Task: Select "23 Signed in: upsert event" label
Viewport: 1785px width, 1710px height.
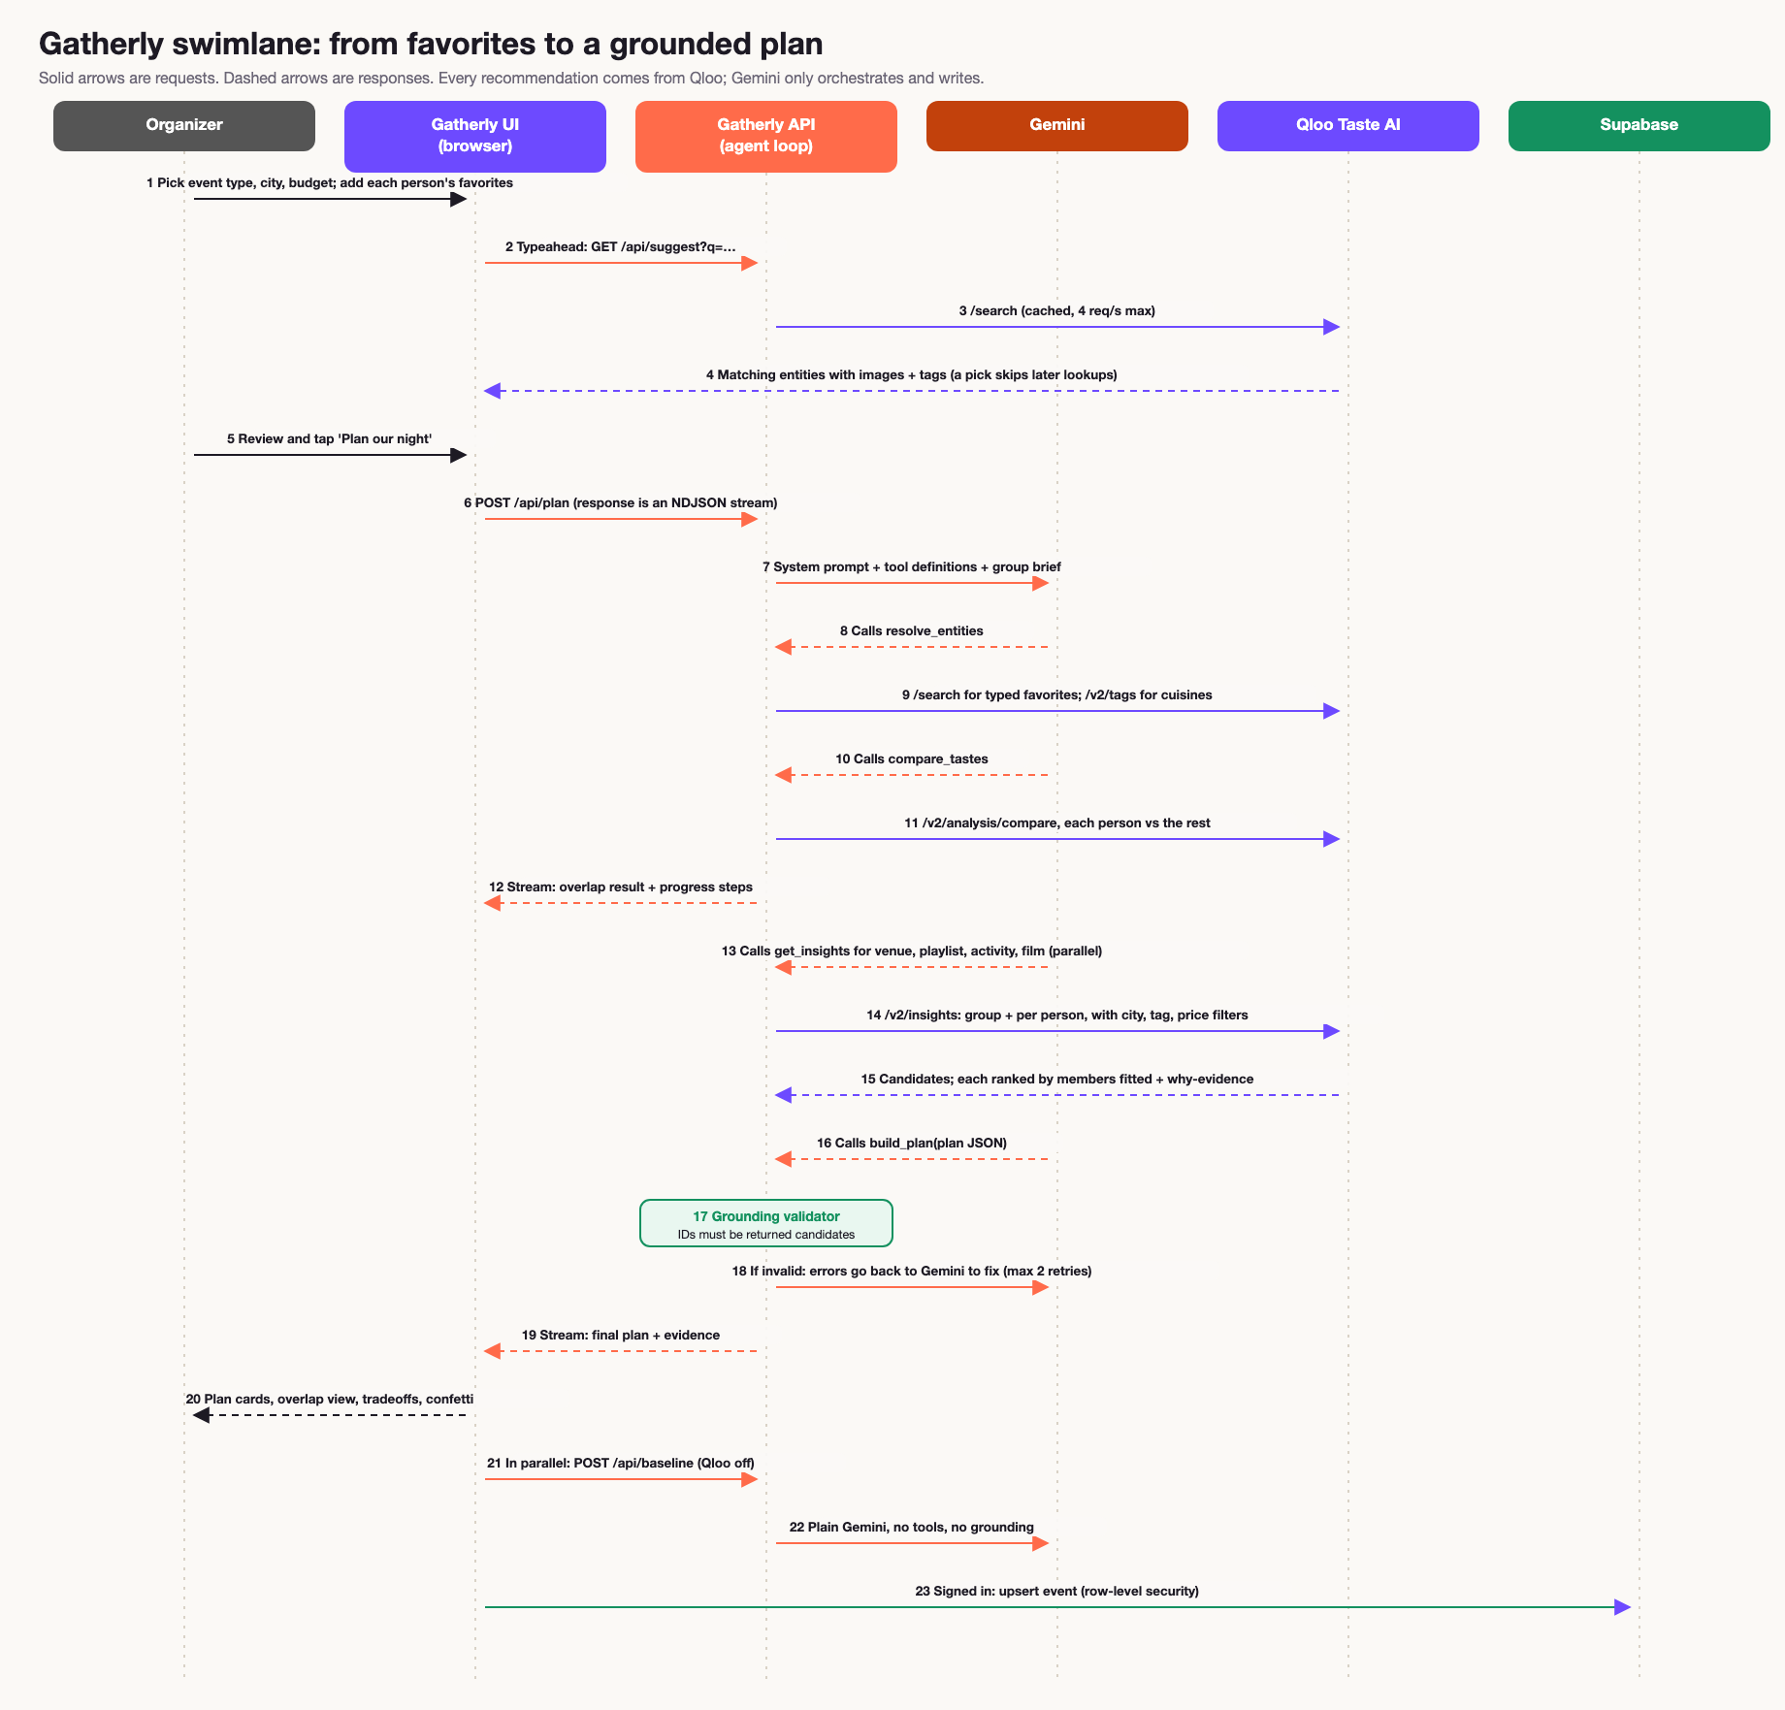Action: 1057,1592
